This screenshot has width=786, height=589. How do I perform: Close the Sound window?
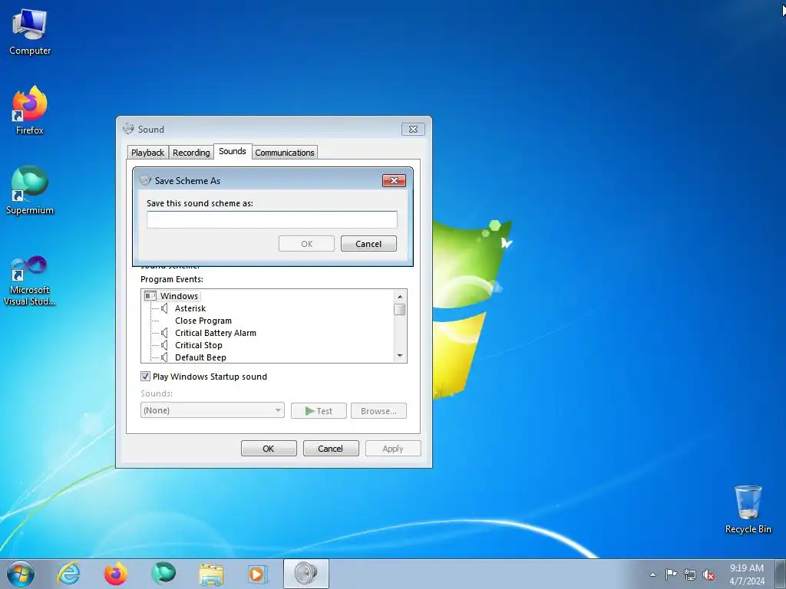click(413, 129)
